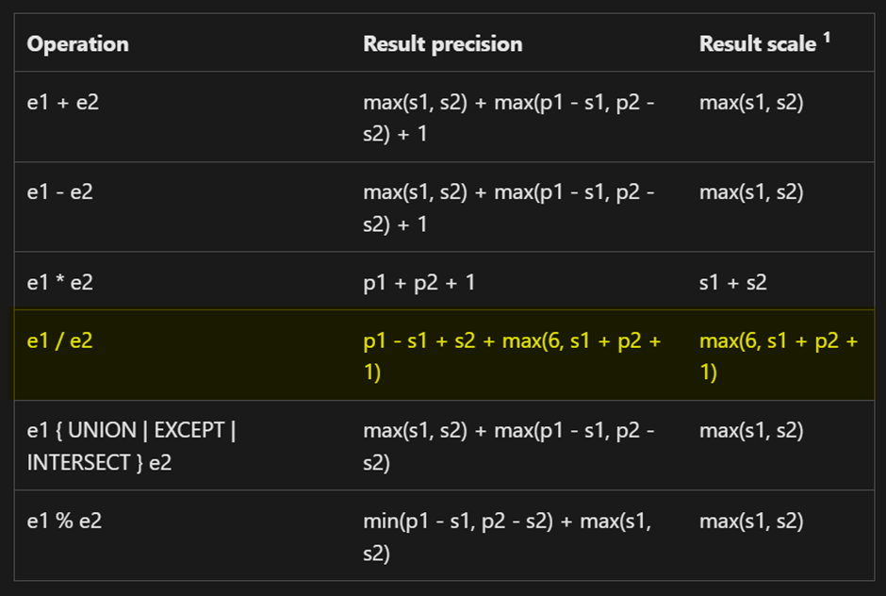Click the modulo precision formula starting with min

pos(509,537)
